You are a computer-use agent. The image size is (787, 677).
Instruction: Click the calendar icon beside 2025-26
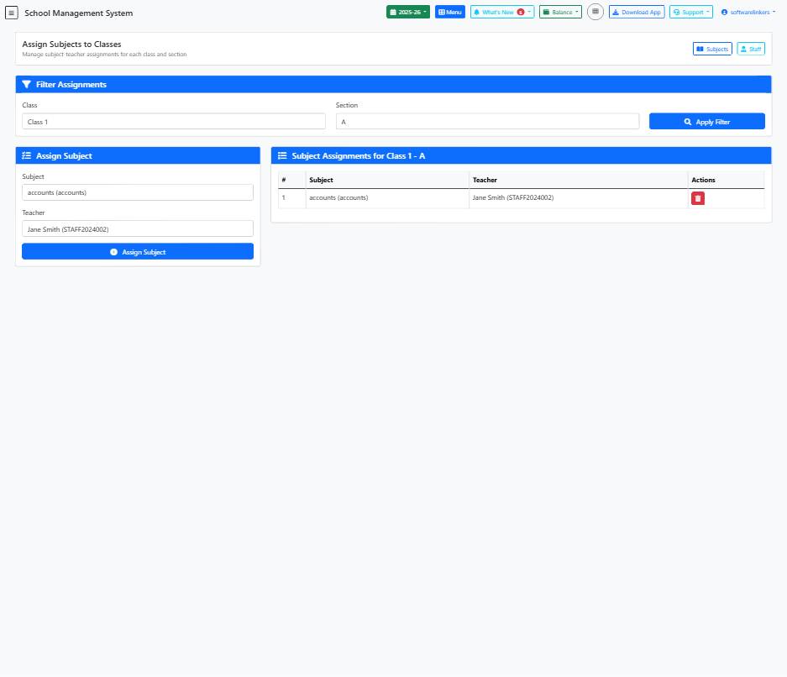pyautogui.click(x=394, y=12)
